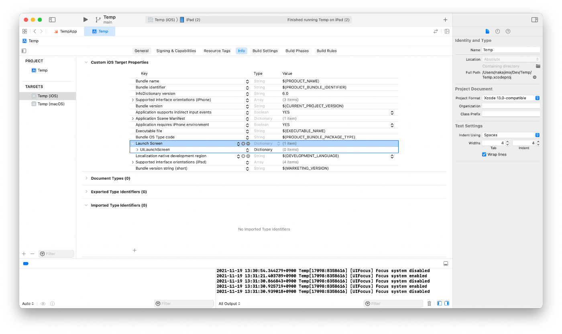562x334 pixels.
Task: Clear the console with trash icon
Action: click(429, 304)
